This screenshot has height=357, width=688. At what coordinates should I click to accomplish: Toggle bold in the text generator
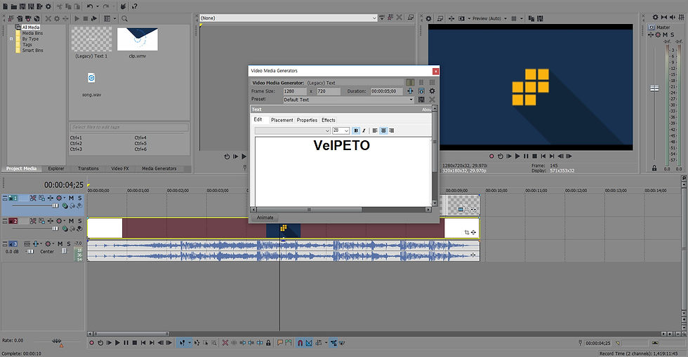coord(356,130)
